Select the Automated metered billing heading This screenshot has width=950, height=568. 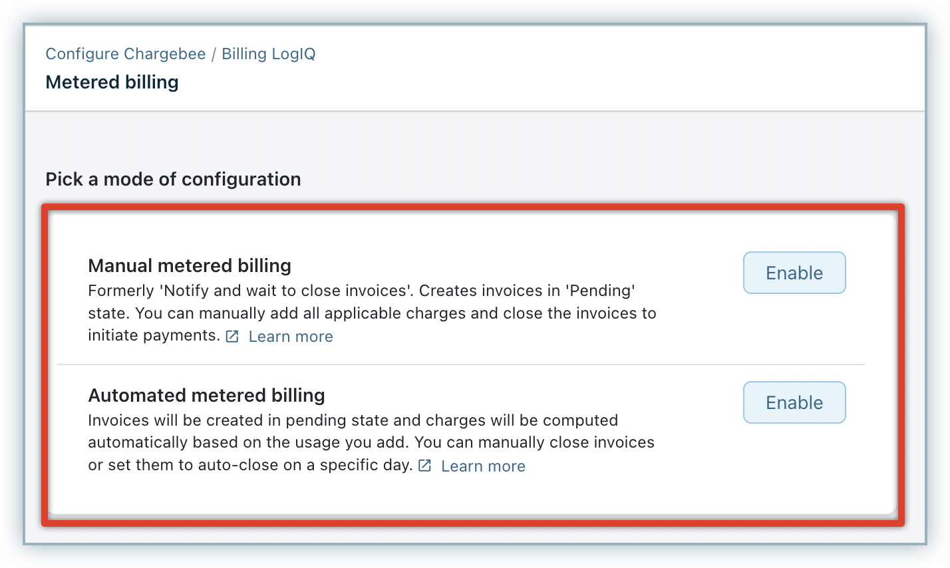click(x=206, y=395)
